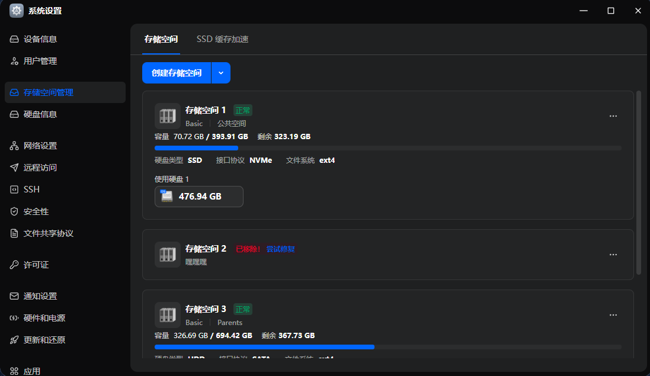Click the security shield icon
This screenshot has width=650, height=376.
click(x=14, y=211)
